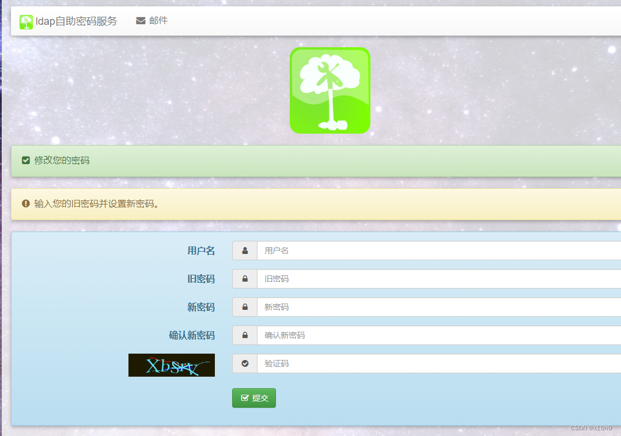Focus the 验证码 input field
Viewport: 621px width, 436px height.
click(x=439, y=363)
